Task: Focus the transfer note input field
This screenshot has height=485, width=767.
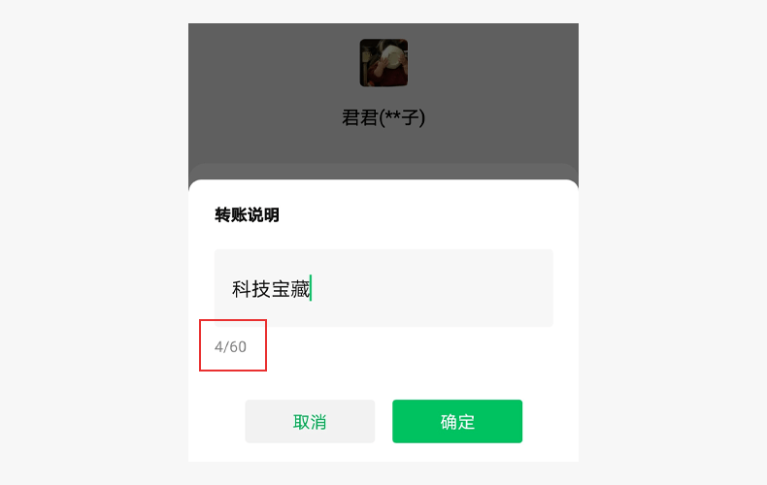Action: click(x=383, y=288)
